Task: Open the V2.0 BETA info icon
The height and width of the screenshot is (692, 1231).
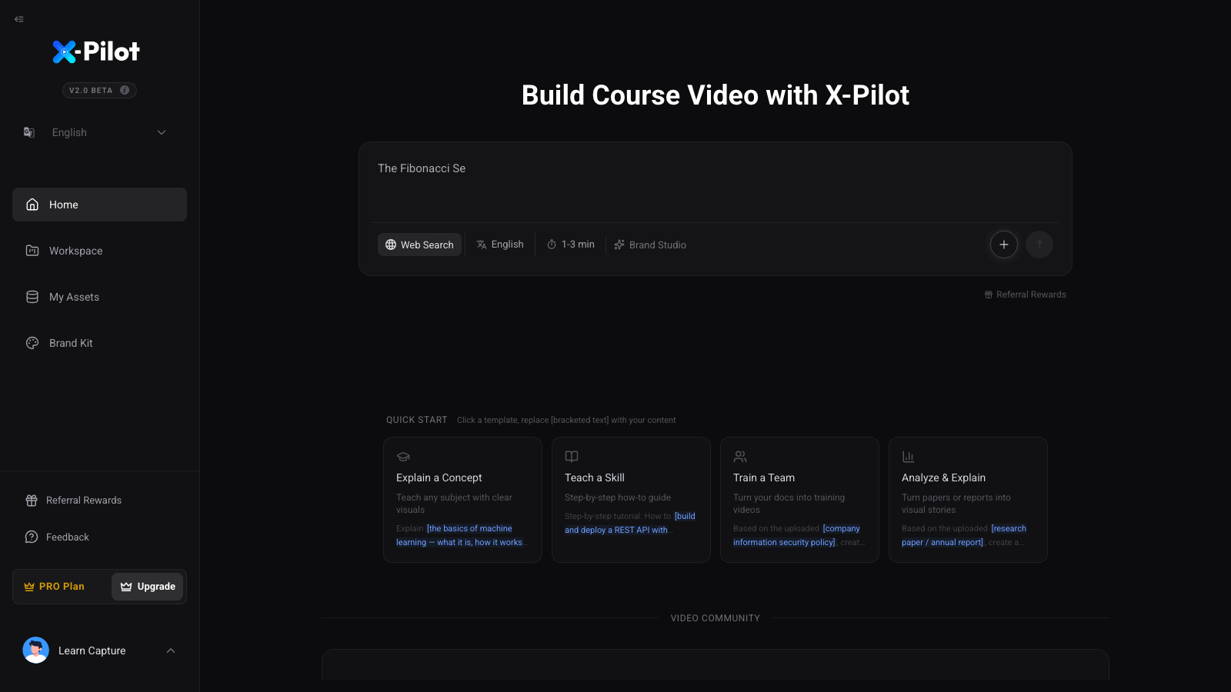Action: (125, 90)
